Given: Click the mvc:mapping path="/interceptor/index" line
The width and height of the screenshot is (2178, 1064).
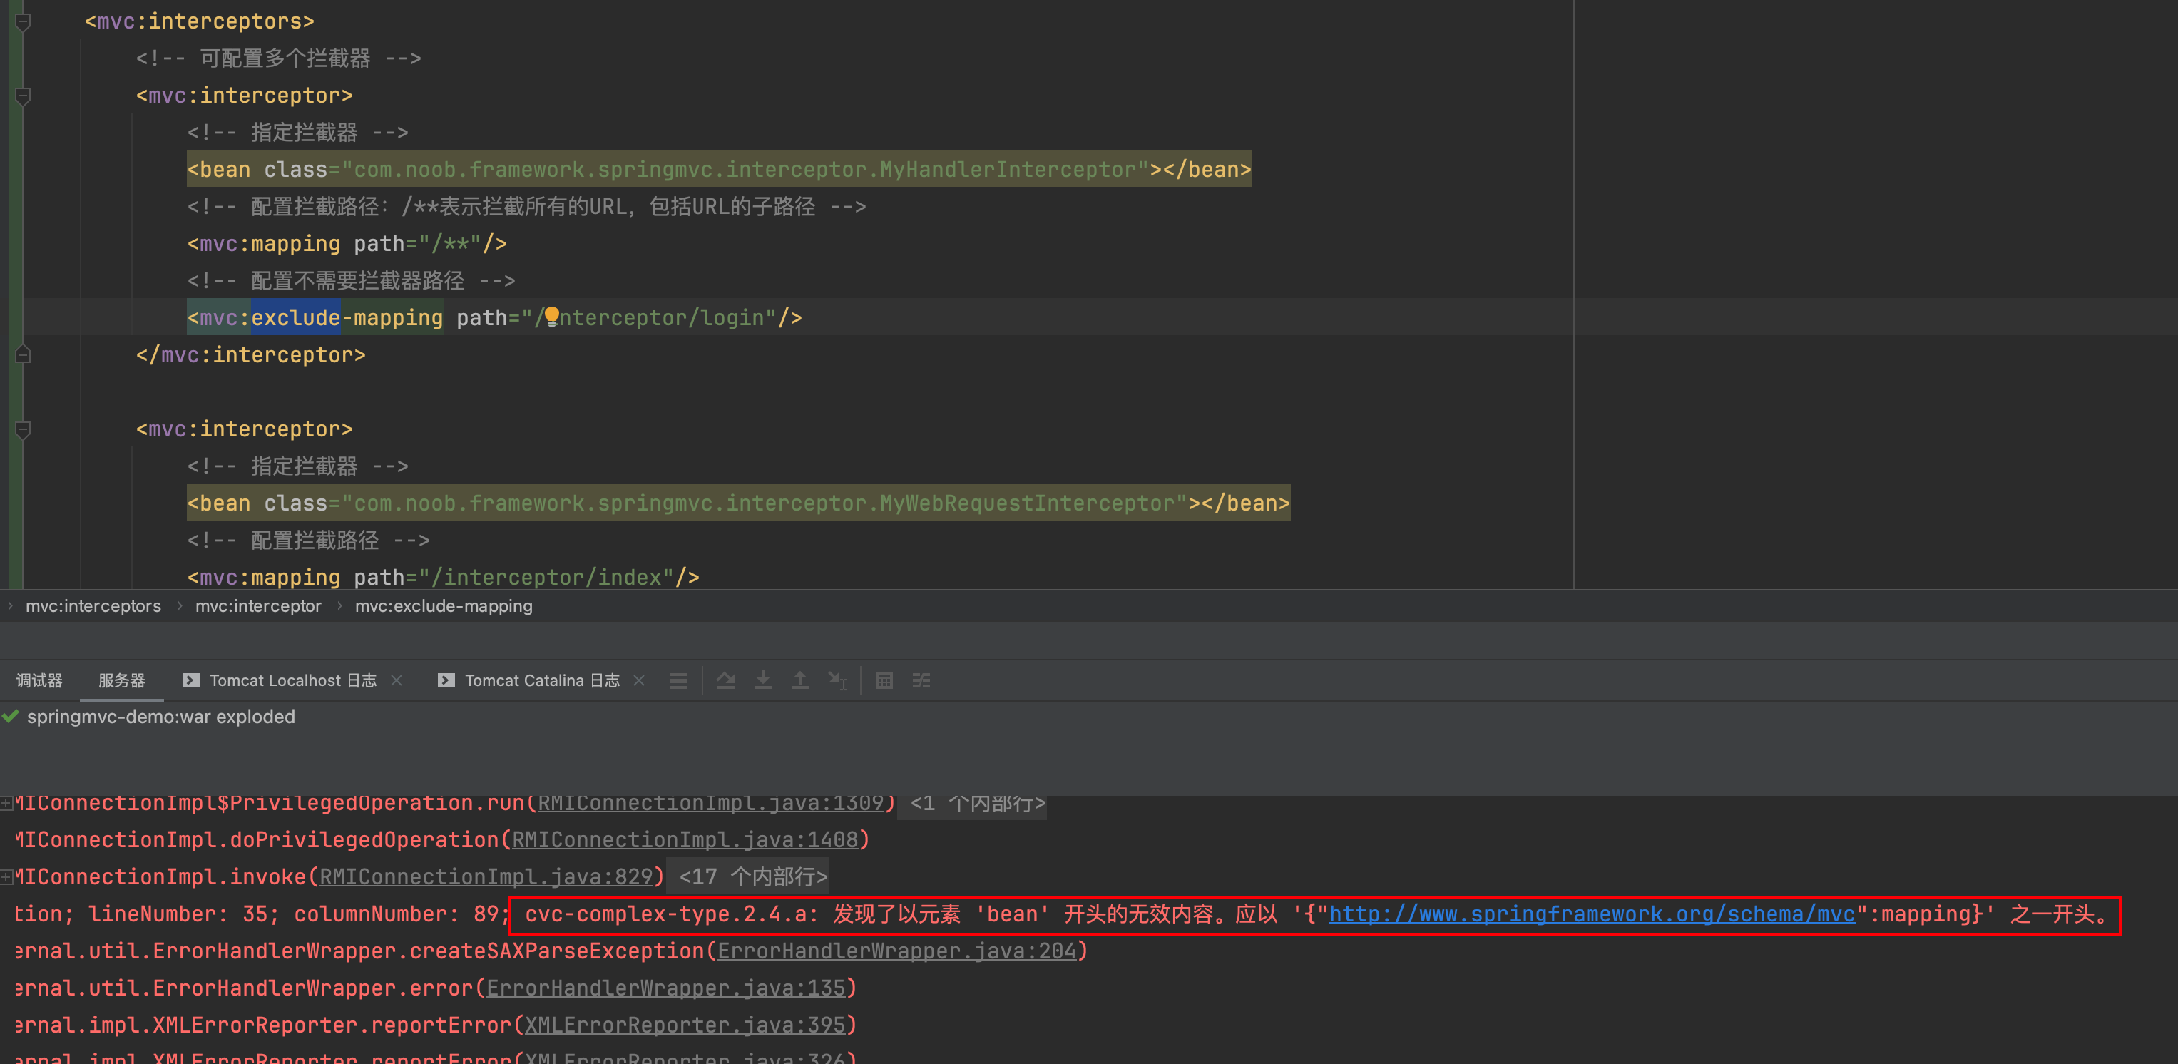Looking at the screenshot, I should pos(443,577).
